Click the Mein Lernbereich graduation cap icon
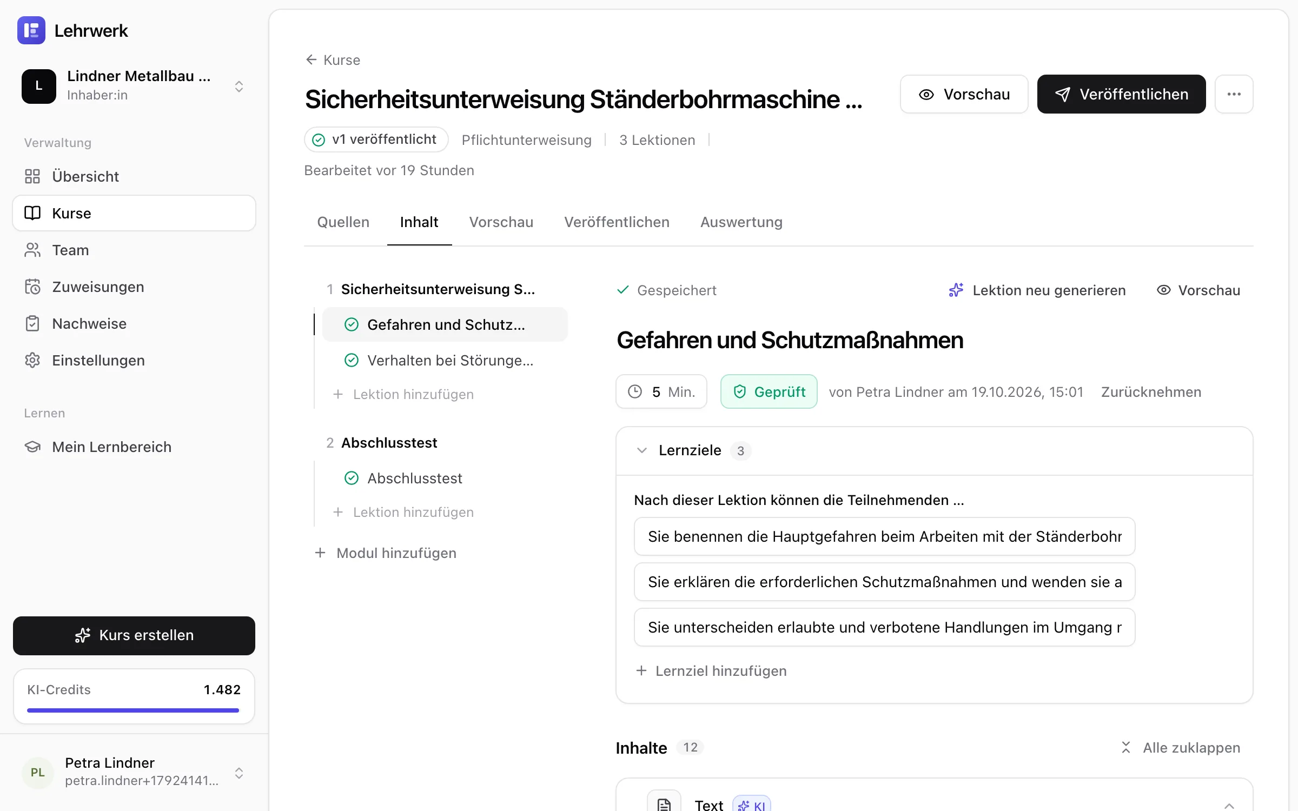Screen dimensions: 1298x811 (32, 447)
